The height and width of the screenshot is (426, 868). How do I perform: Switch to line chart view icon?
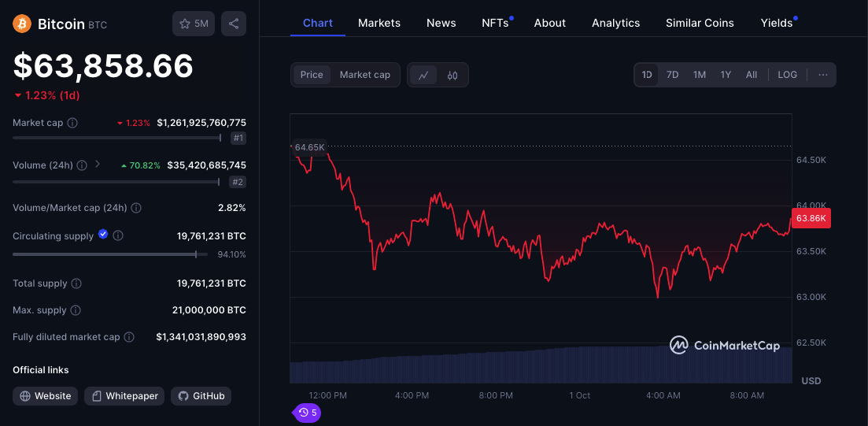click(x=423, y=75)
